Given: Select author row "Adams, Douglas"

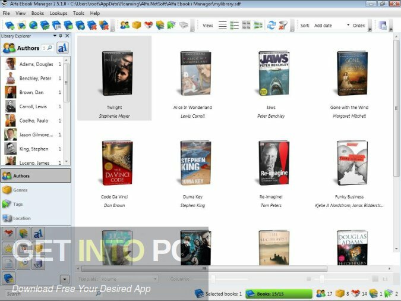Looking at the screenshot, I should 32,64.
